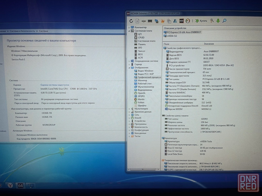
Task: Open the Mantle page
Action: tap(139, 99)
